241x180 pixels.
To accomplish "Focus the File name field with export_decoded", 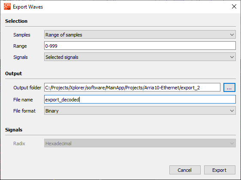I will 140,99.
